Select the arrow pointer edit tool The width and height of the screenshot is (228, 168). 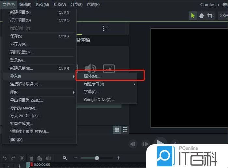[193, 16]
